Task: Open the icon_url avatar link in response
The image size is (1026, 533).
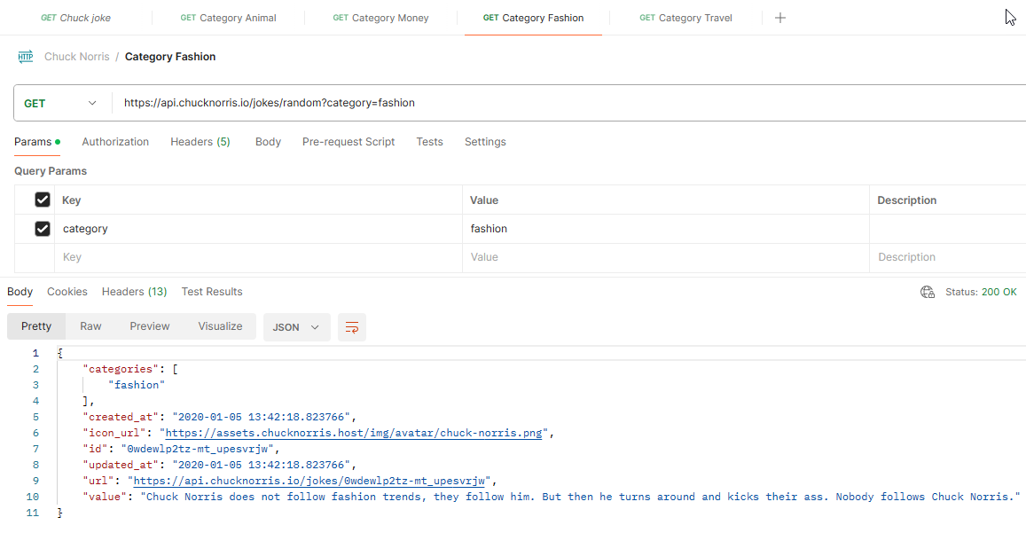Action: click(x=353, y=433)
